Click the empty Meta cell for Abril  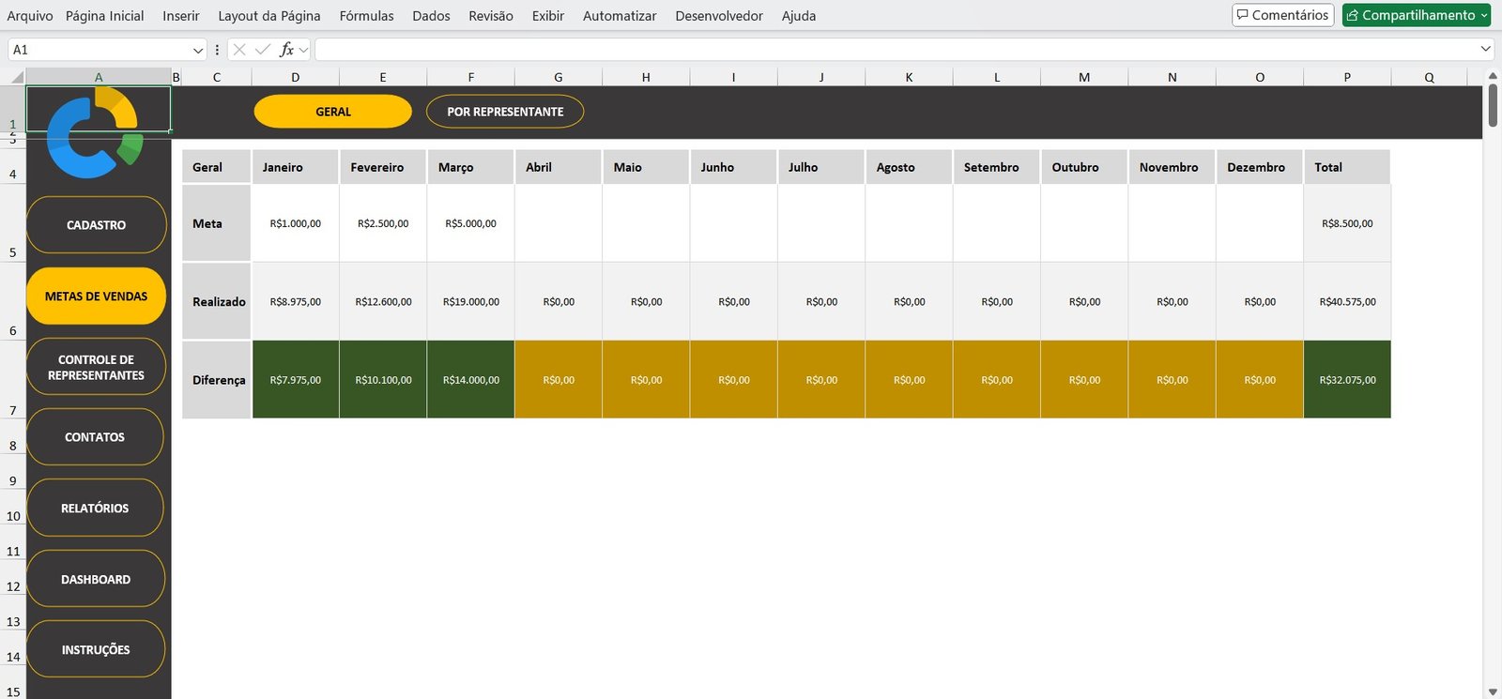coord(558,223)
